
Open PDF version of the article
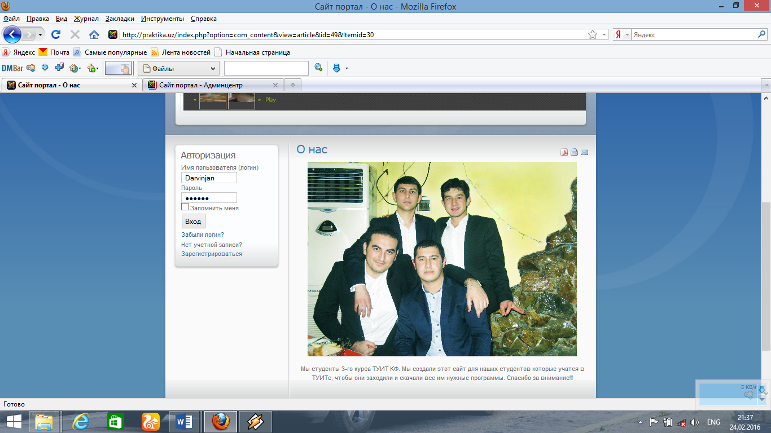pos(564,152)
